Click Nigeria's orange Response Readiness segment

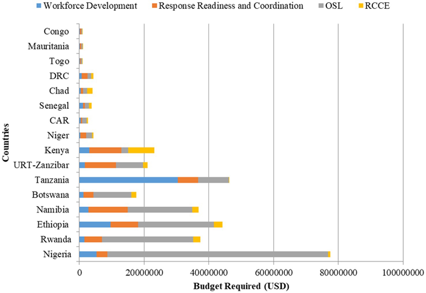click(102, 254)
